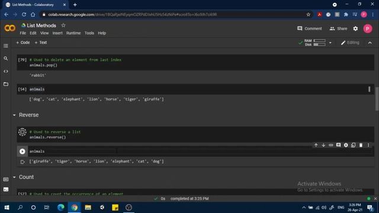The height and width of the screenshot is (213, 379).
Task: Open a new browser tab
Action: pyautogui.click(x=75, y=5)
